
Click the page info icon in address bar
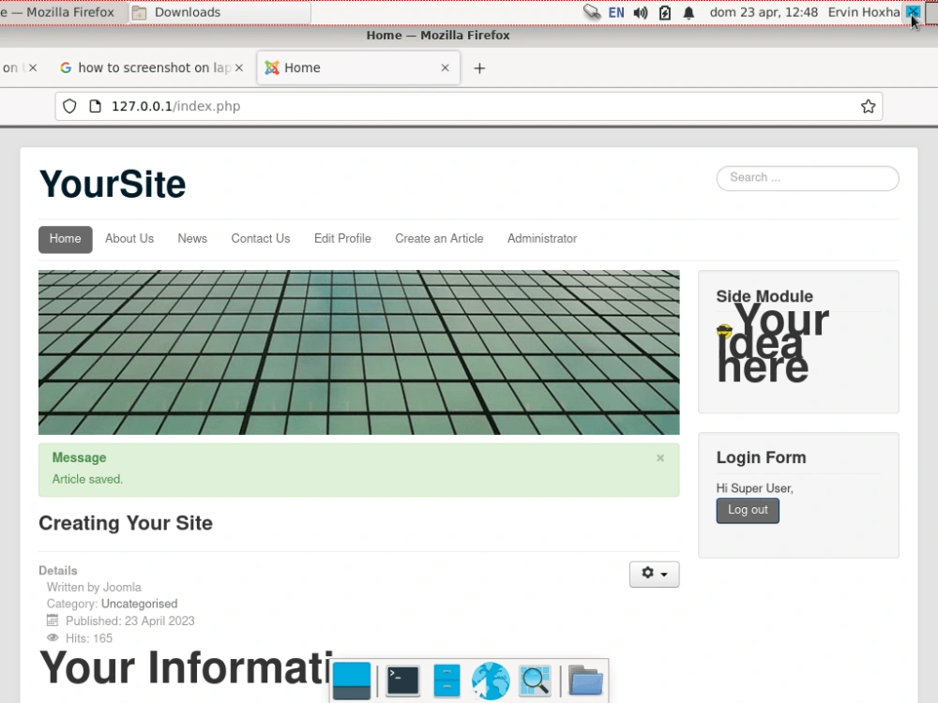(95, 107)
